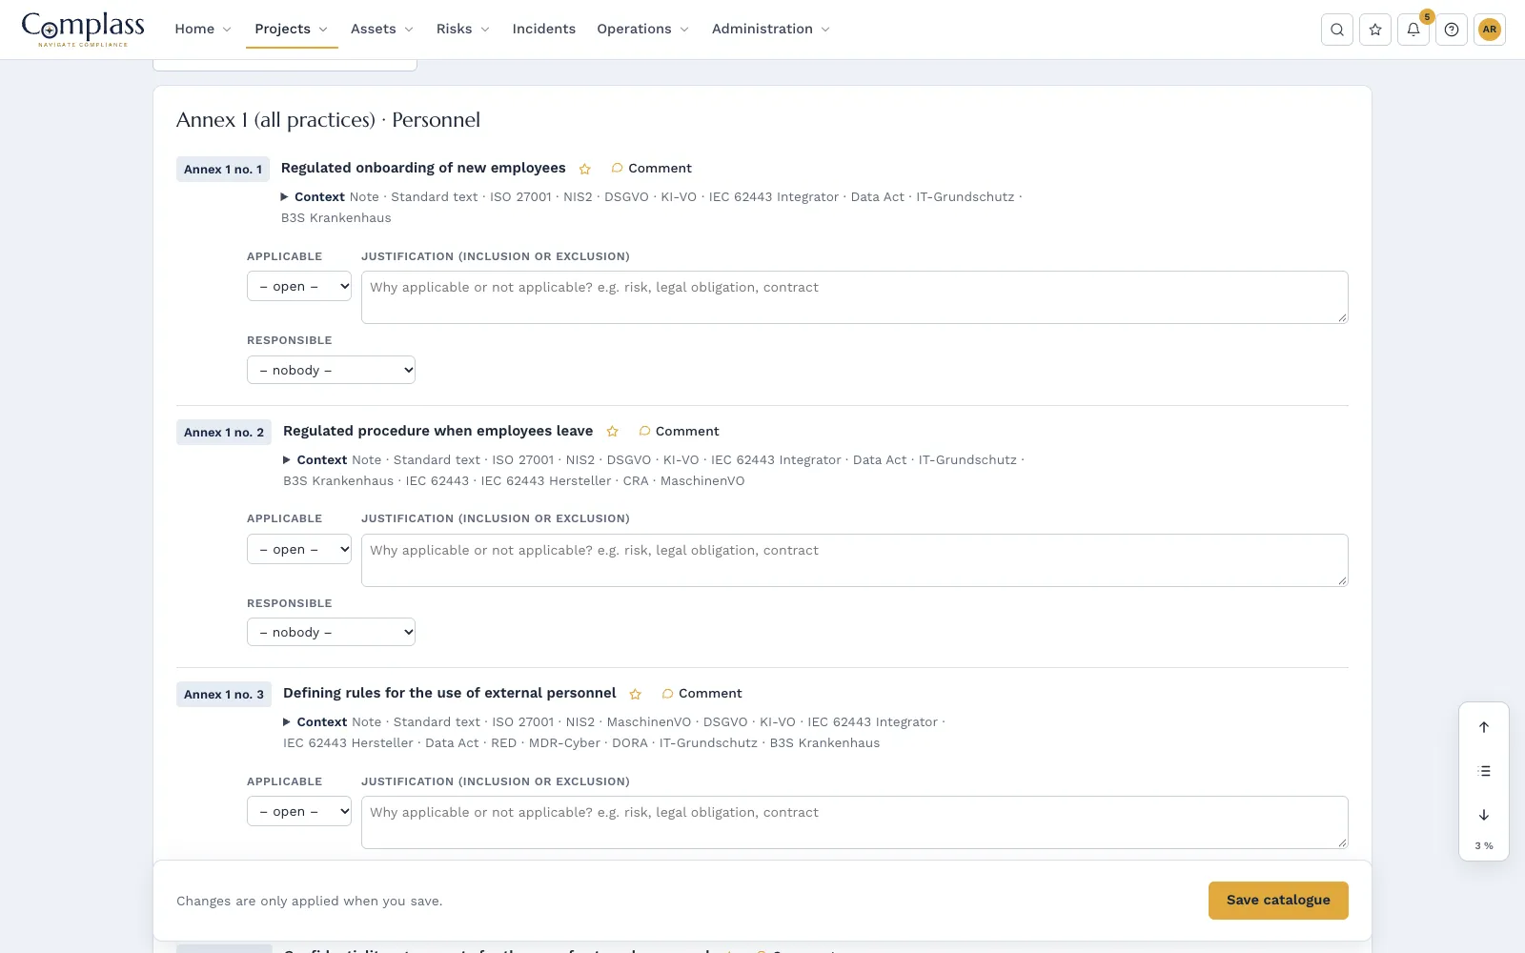Click heading 'Regulated procedure when employees leave'
Image resolution: width=1525 pixels, height=953 pixels.
438,431
